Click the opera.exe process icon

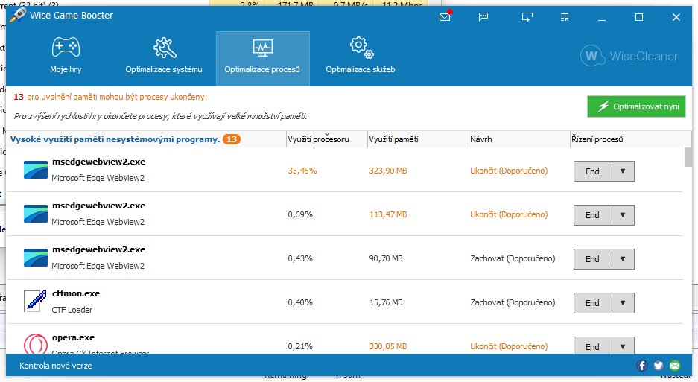[36, 344]
